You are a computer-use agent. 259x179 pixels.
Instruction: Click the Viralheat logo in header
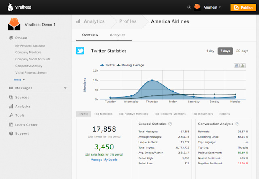click(19, 7)
